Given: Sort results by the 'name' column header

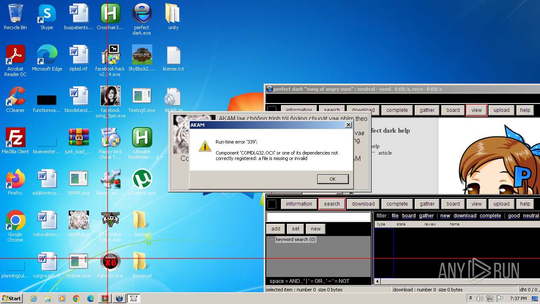Looking at the screenshot, I should click(454, 224).
